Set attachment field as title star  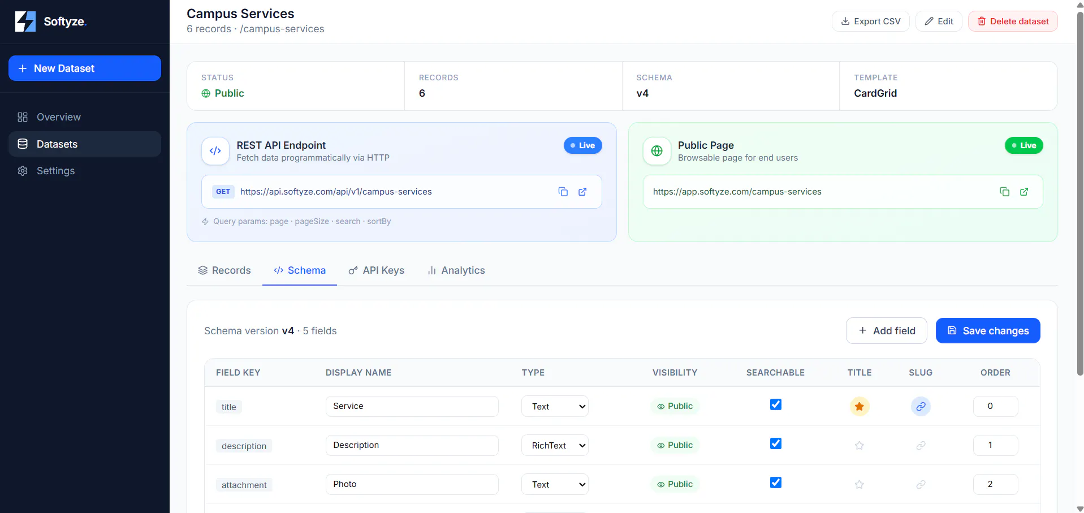tap(860, 484)
